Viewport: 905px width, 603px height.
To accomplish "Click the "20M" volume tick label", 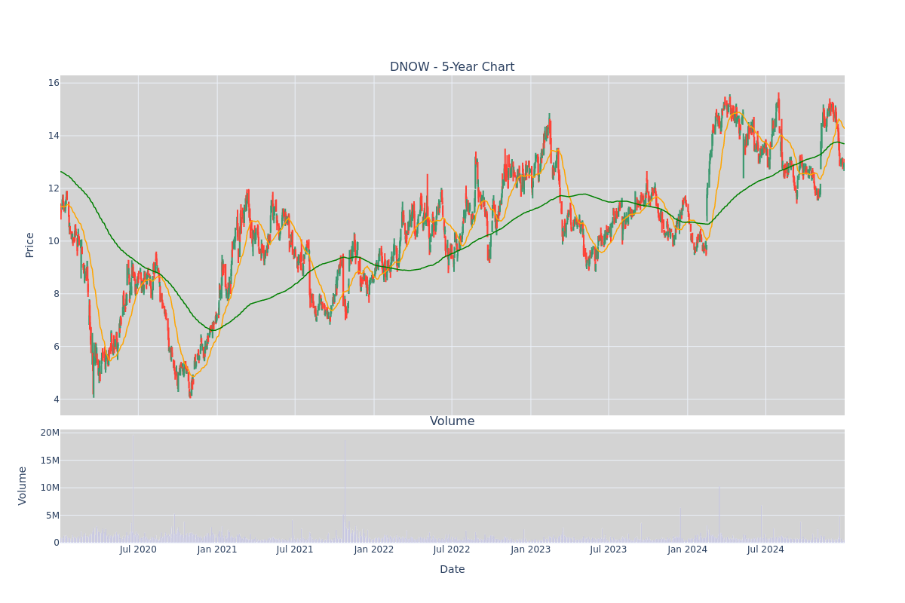I will tap(50, 433).
